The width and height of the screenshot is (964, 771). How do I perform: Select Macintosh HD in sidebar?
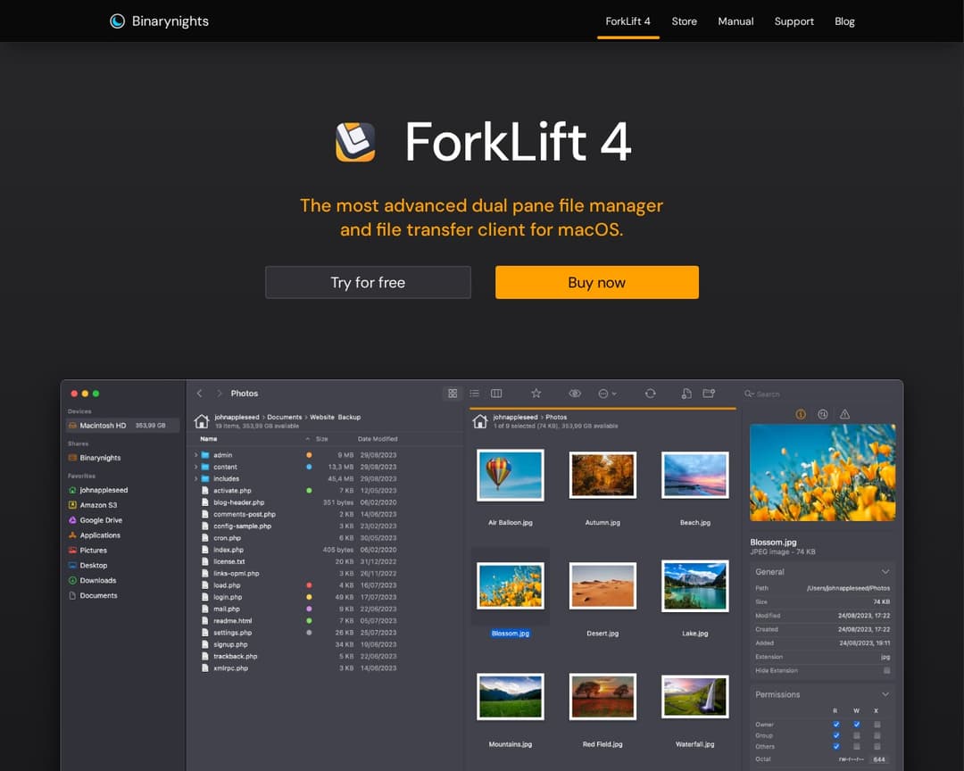coord(122,426)
